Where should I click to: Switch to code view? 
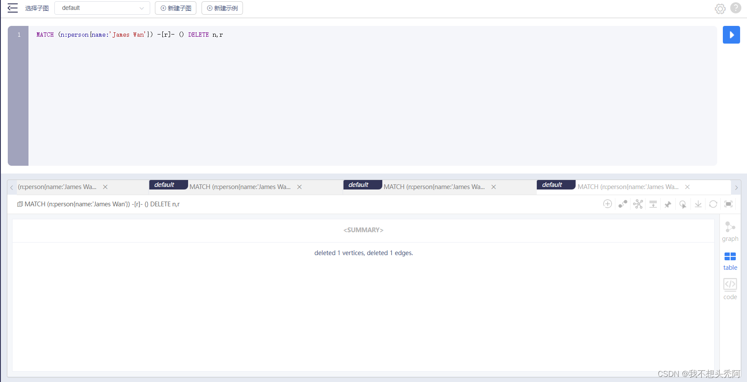[730, 289]
